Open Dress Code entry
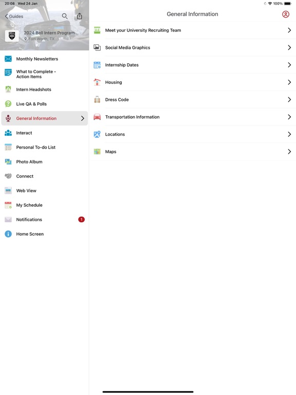The height and width of the screenshot is (395, 296). coord(193,99)
